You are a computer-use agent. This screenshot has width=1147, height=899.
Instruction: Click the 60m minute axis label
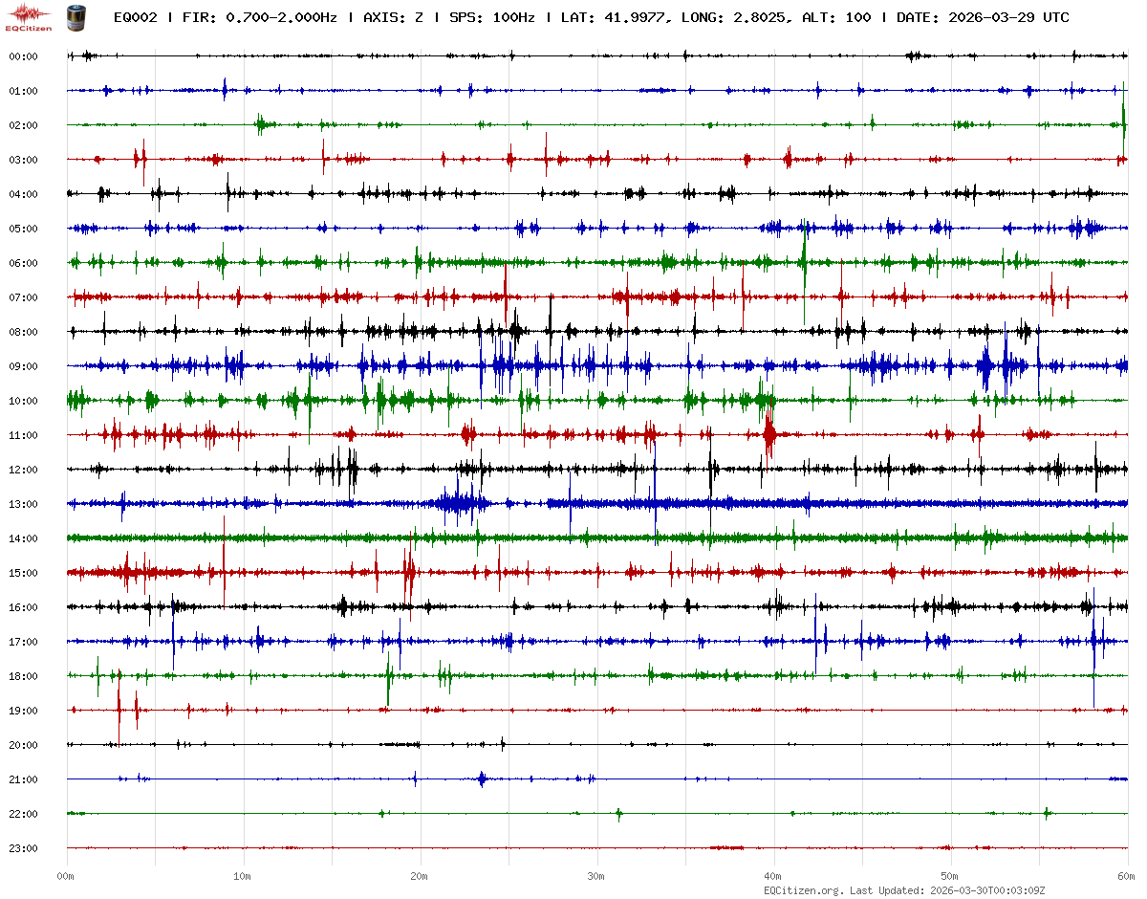1127,876
